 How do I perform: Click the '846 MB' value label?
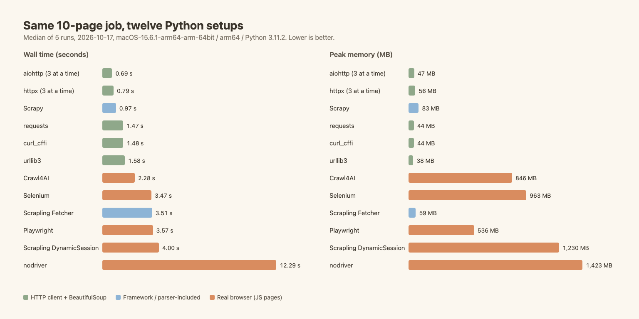(526, 178)
